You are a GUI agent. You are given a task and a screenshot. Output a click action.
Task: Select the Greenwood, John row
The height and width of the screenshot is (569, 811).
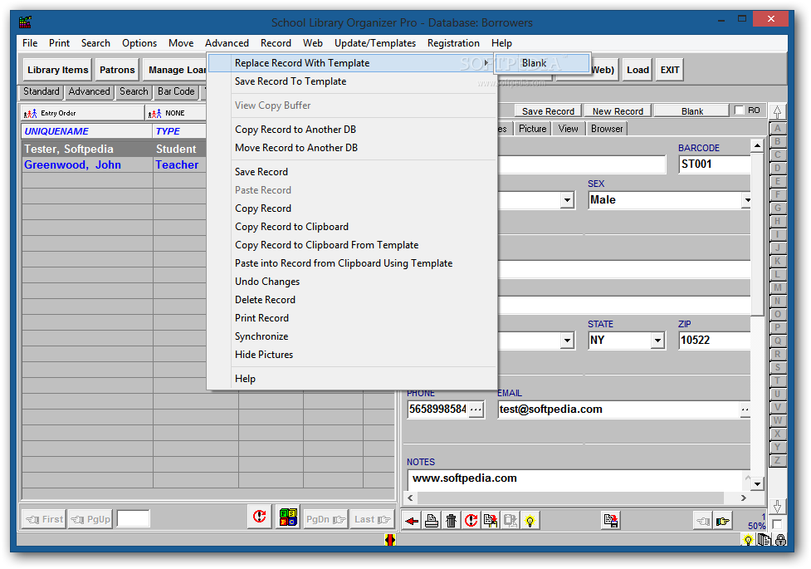point(114,165)
